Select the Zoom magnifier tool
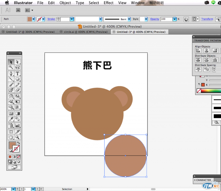221x191 pixels. (17, 137)
